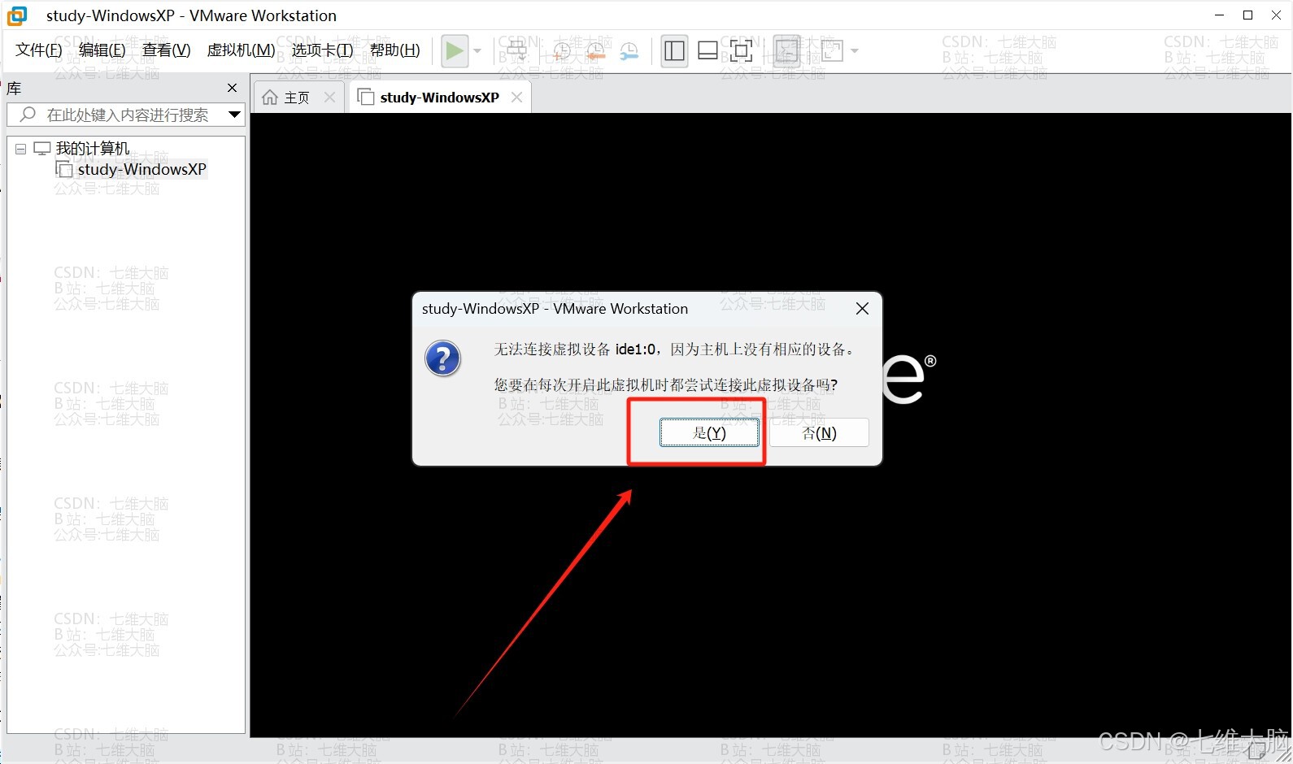Close the study-WindowsXP tab

[x=516, y=98]
